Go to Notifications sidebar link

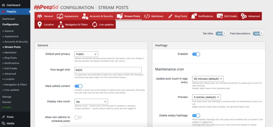coord(11,63)
